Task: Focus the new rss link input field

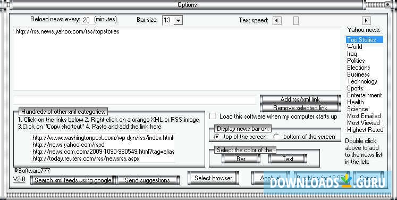Action: point(134,99)
